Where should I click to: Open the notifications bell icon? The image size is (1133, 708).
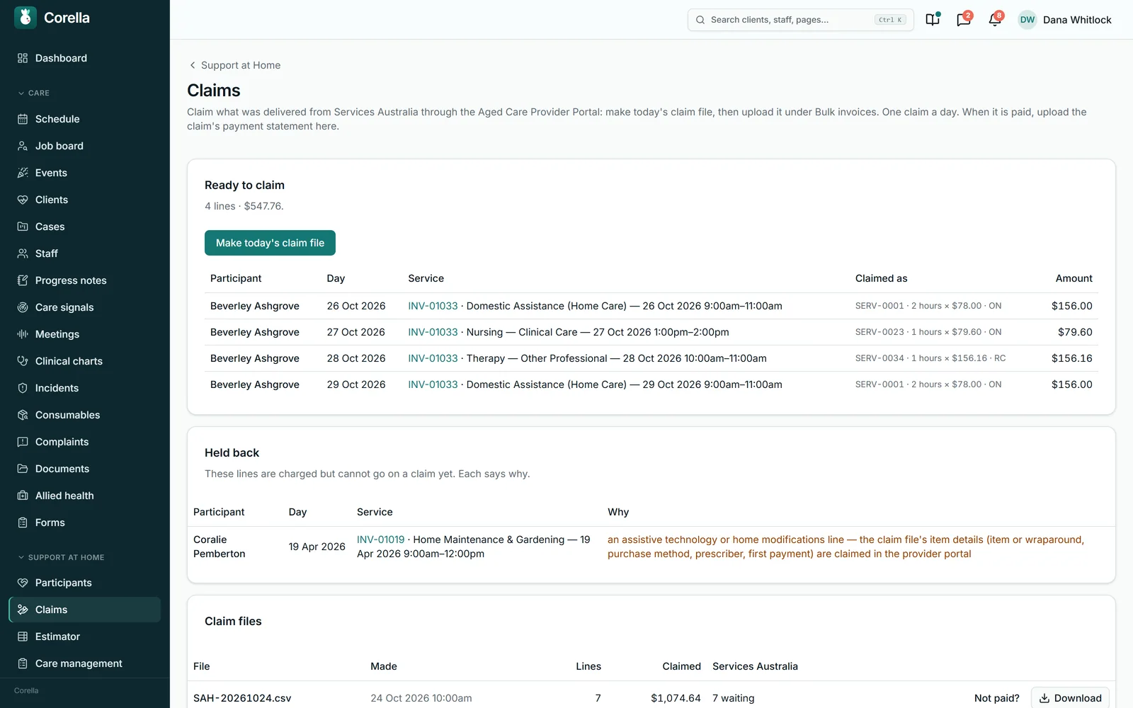click(x=995, y=19)
